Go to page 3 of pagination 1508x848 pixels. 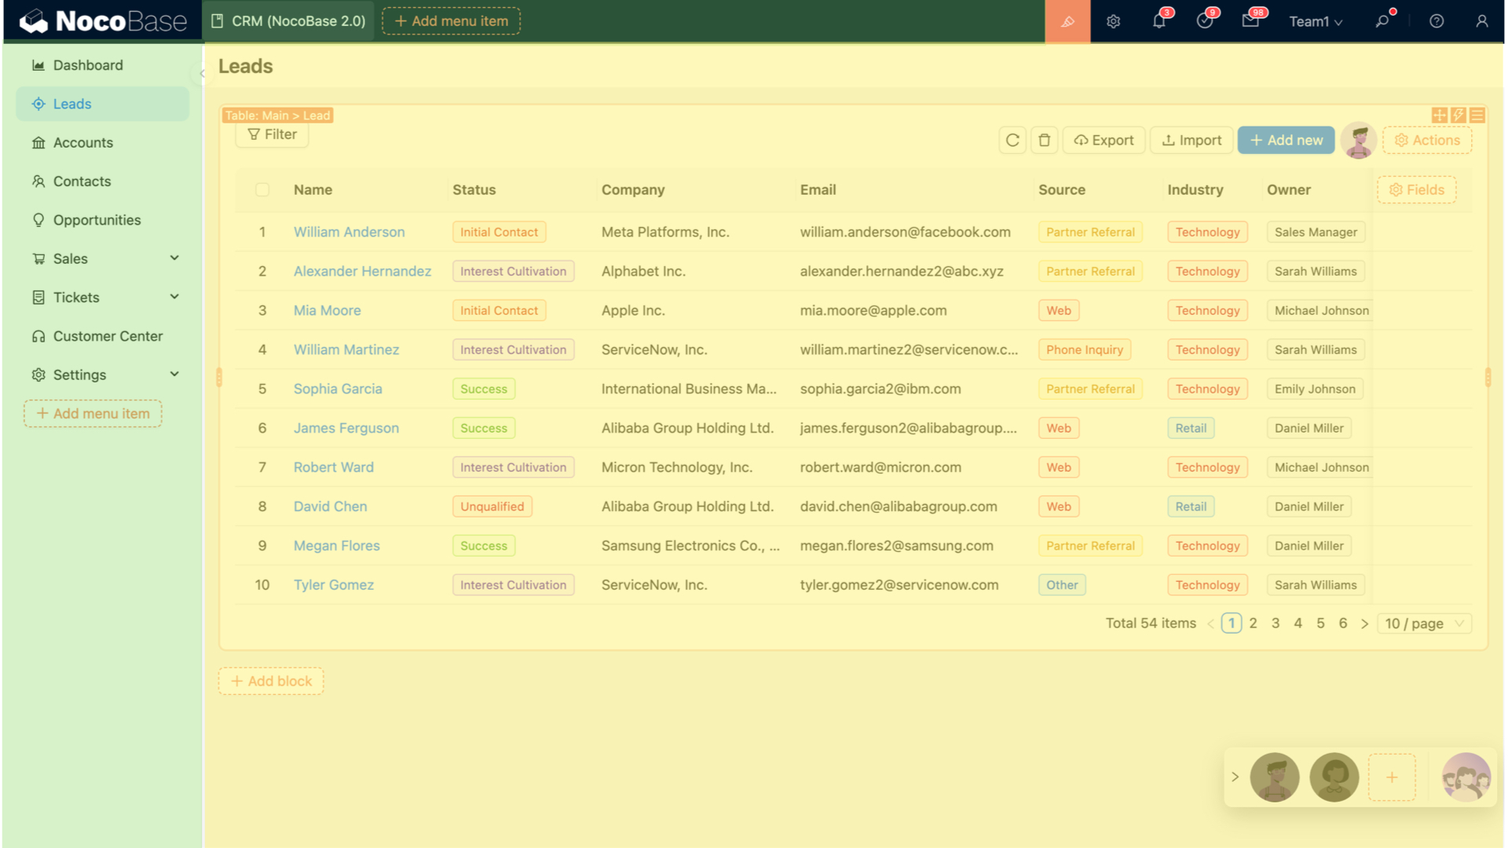click(x=1276, y=623)
